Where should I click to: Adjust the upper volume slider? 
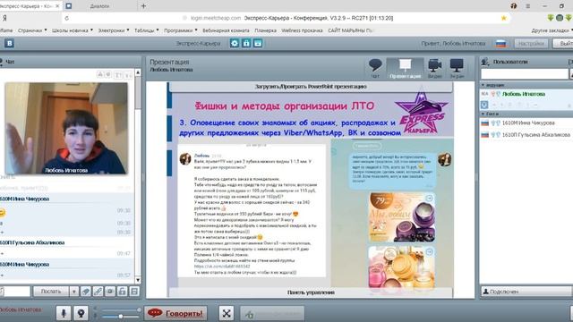click(121, 310)
